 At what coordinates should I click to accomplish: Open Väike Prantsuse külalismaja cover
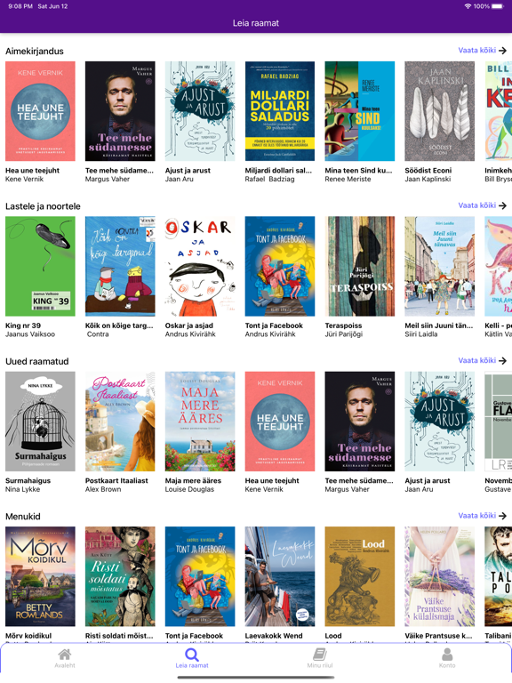(x=440, y=576)
